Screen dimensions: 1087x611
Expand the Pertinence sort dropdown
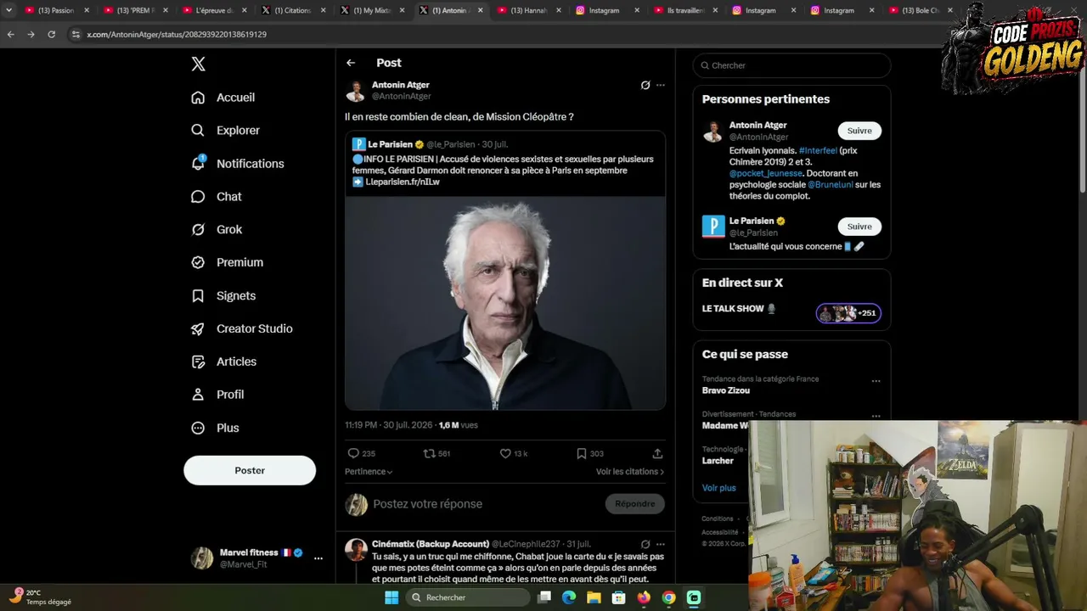coord(369,472)
